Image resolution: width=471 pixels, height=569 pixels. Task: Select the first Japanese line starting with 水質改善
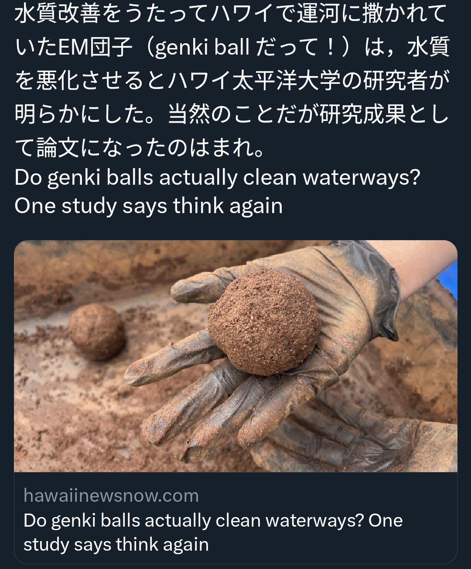[x=231, y=15]
